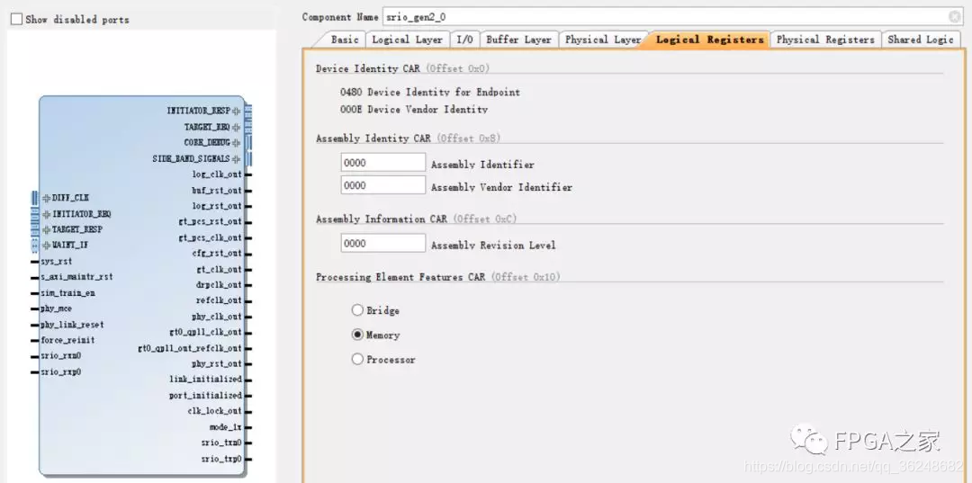
Task: Select the buf_rst_out port label
Action: [217, 190]
